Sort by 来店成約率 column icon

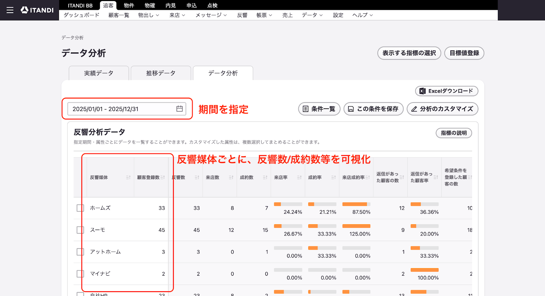pos(368,178)
